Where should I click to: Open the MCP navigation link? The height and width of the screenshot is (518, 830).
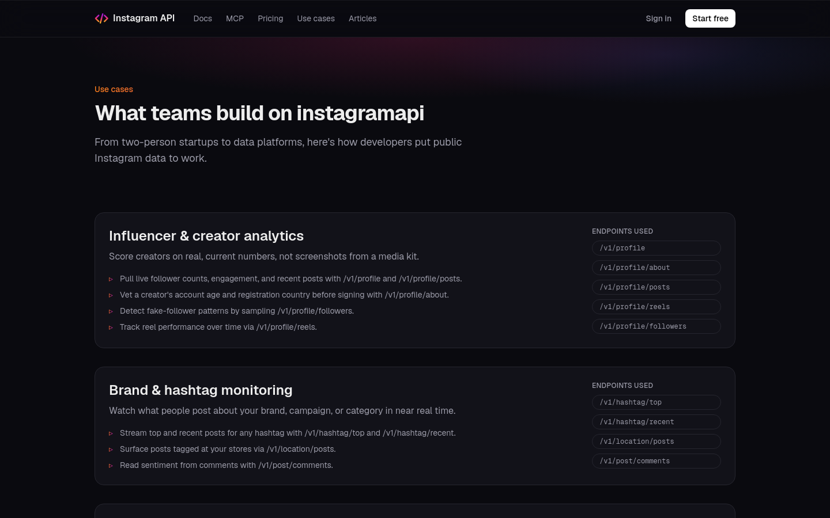pyautogui.click(x=235, y=18)
